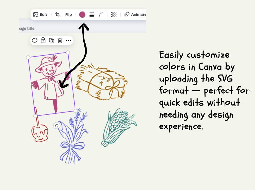
Task: Open the border weight lines icon
Action: tap(92, 15)
